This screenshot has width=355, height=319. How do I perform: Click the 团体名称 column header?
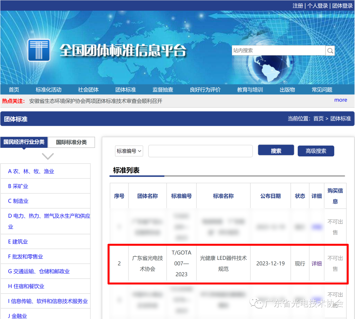(x=147, y=196)
